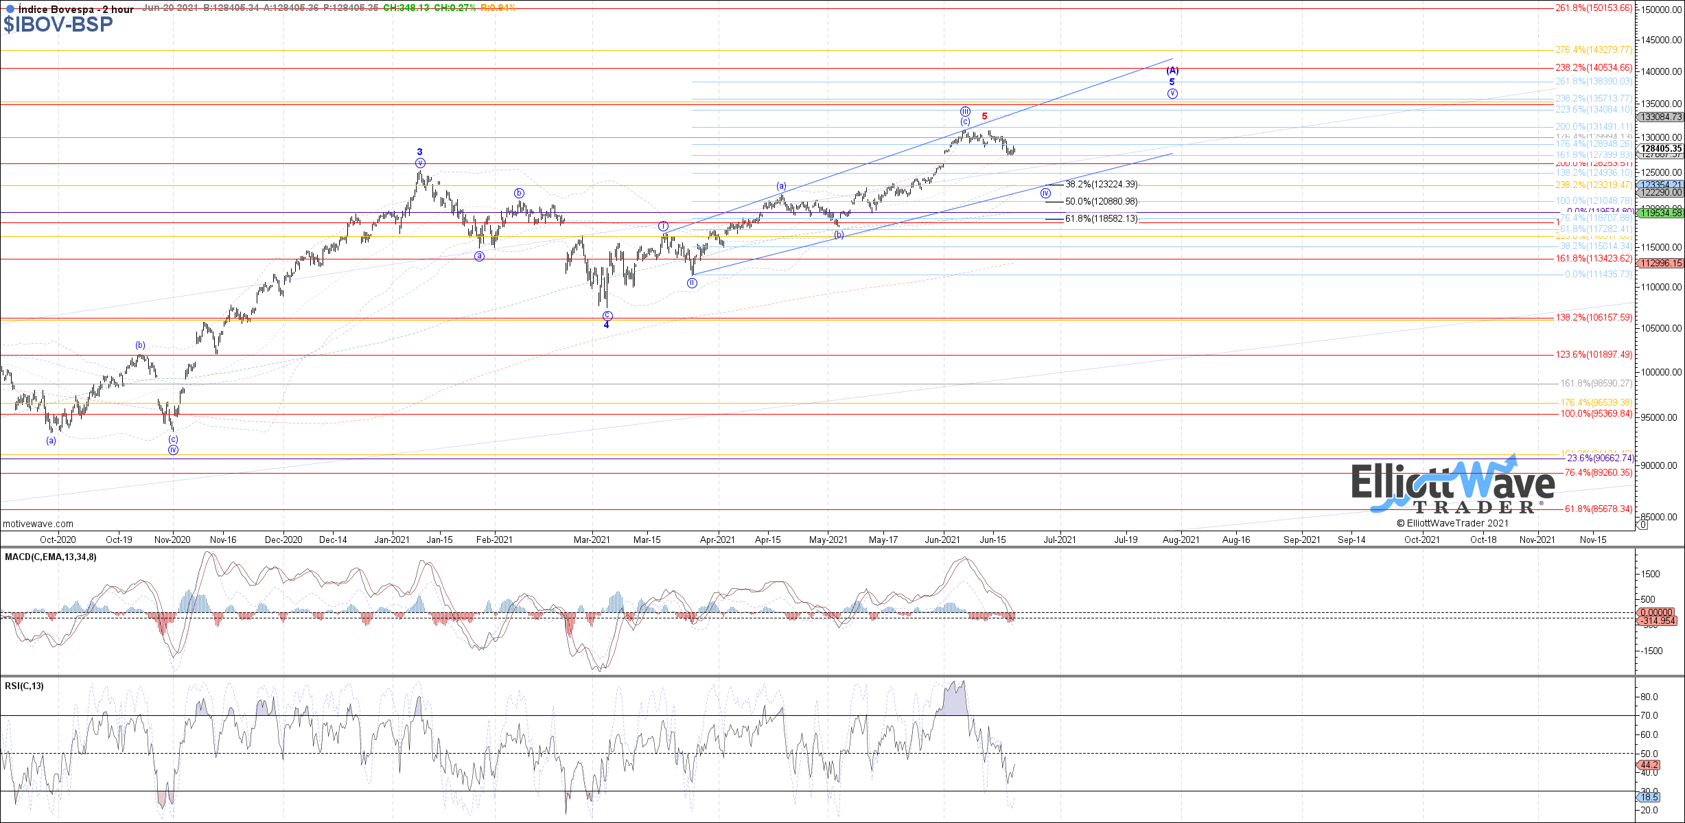Click the © ElliottWaveTrader 2021 copyright text
Viewport: 1685px width, 823px height.
tap(1452, 523)
